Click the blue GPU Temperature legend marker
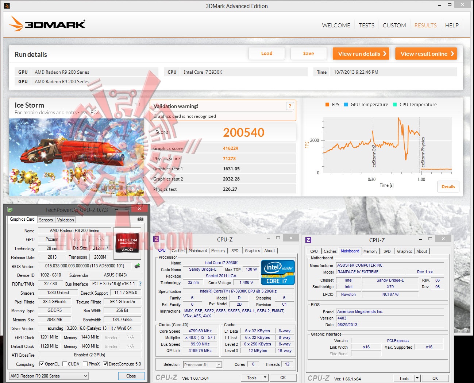 tap(346, 104)
